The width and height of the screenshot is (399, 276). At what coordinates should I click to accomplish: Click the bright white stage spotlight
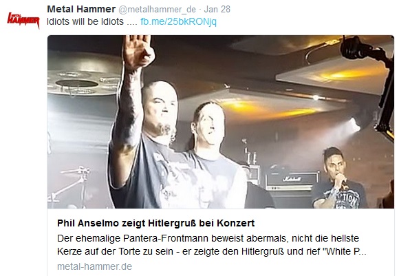point(354,125)
